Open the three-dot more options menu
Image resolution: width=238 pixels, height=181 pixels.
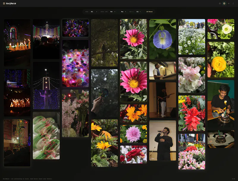[233, 4]
